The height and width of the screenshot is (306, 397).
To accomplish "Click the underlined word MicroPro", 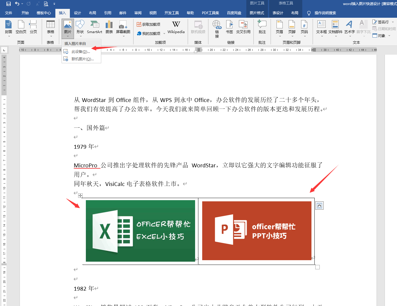I will (86, 165).
